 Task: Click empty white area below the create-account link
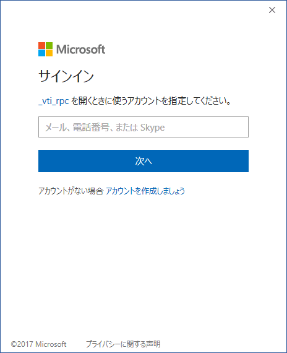pyautogui.click(x=143, y=259)
